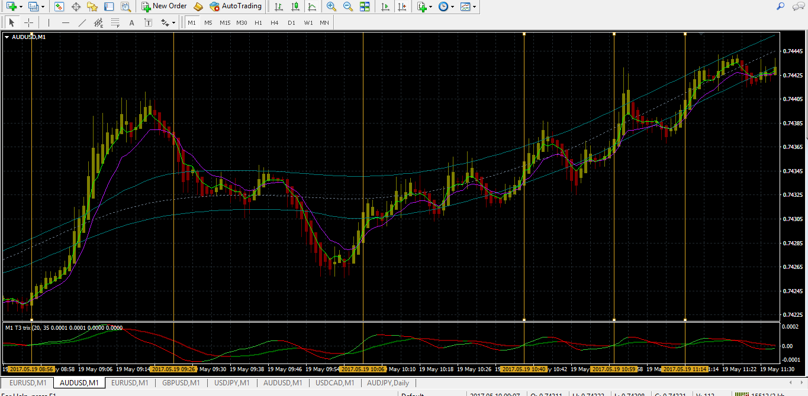The image size is (808, 396).
Task: Expand the Periods dropdown arrow
Action: coord(453,7)
